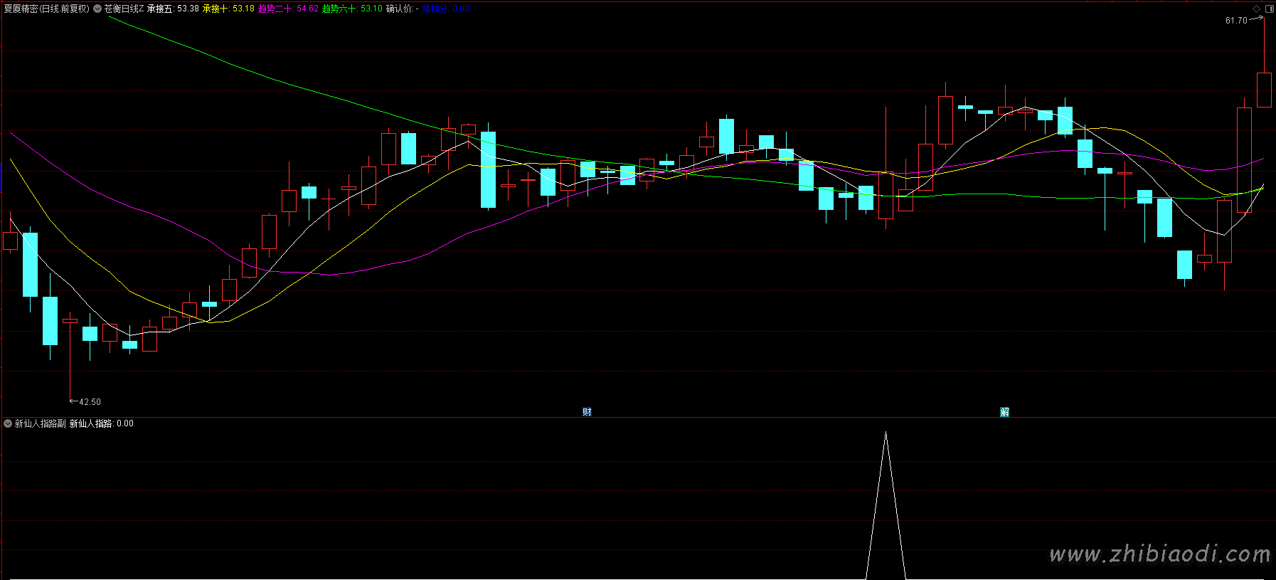The width and height of the screenshot is (1276, 580).
Task: Click the 承接五: 53.38 indicator value
Action: [x=173, y=9]
